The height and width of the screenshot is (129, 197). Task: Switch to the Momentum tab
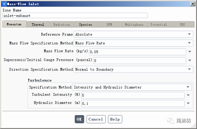[14, 24]
